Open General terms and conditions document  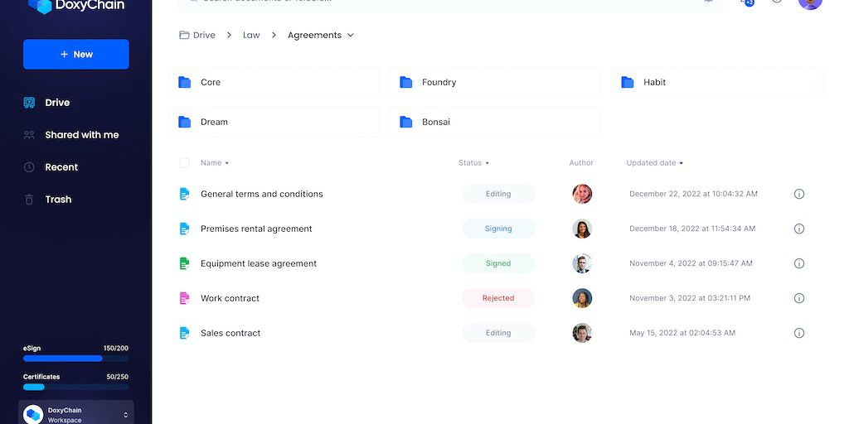tap(261, 194)
